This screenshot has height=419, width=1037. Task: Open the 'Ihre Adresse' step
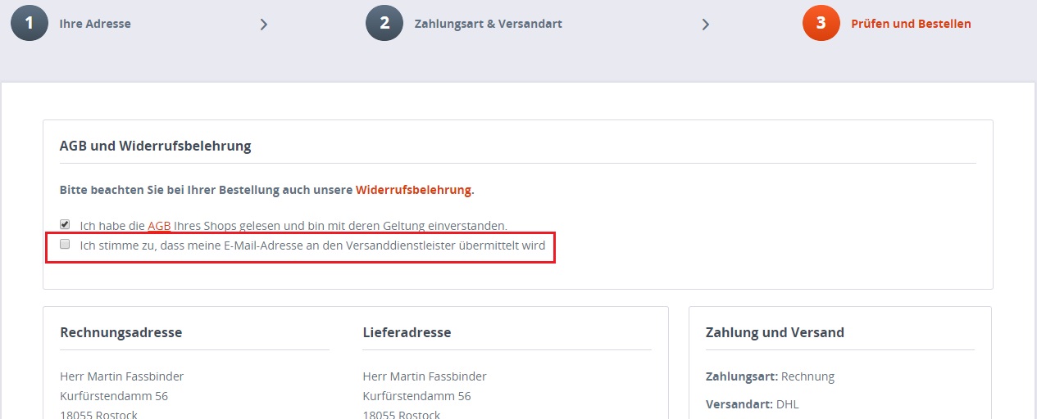click(95, 24)
